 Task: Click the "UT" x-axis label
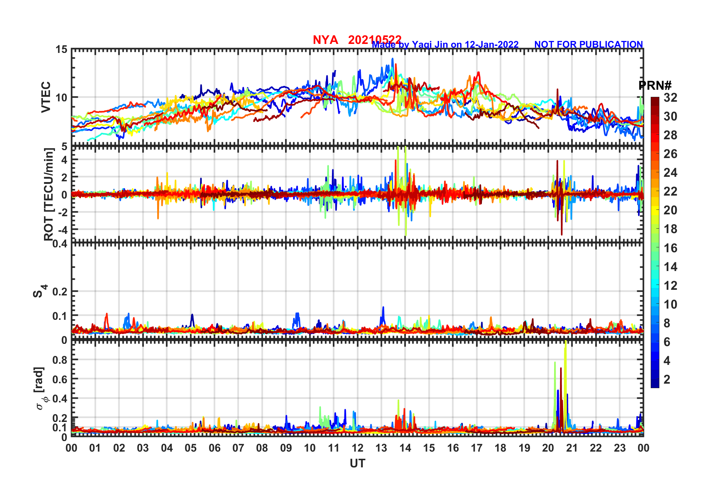point(357,464)
